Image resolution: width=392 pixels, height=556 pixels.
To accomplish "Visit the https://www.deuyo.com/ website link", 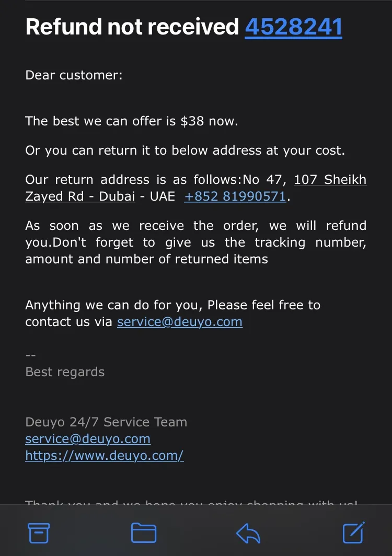I will coord(105,455).
